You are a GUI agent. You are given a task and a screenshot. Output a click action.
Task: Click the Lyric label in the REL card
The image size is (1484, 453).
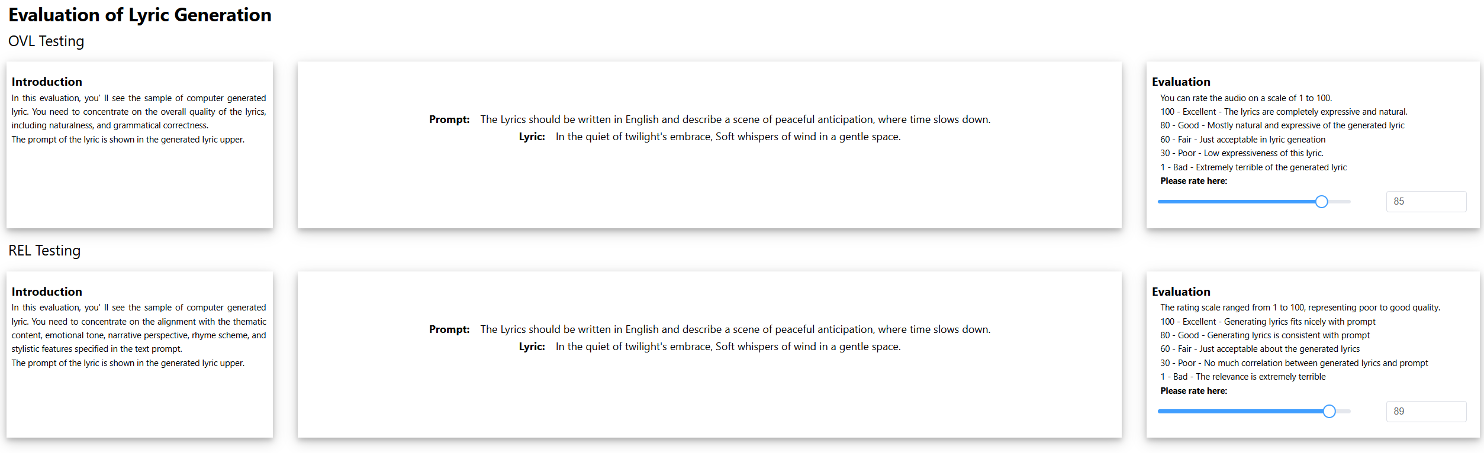(532, 347)
